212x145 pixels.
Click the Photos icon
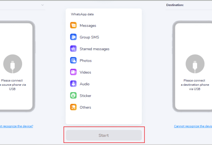[x=73, y=60]
